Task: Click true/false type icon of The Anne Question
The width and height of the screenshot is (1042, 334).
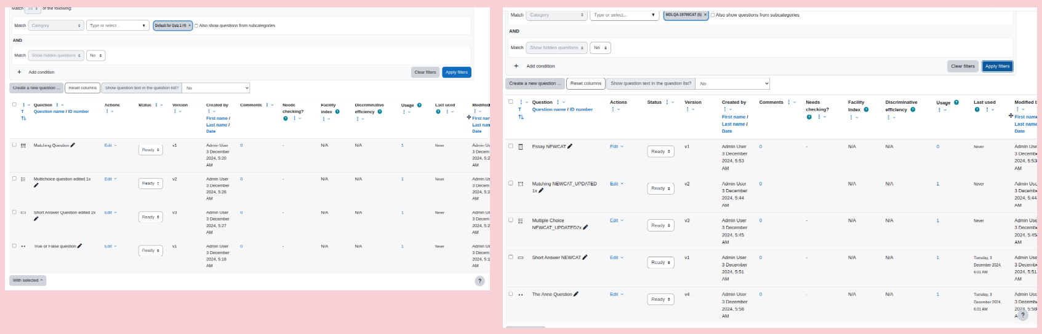Action: tap(521, 295)
